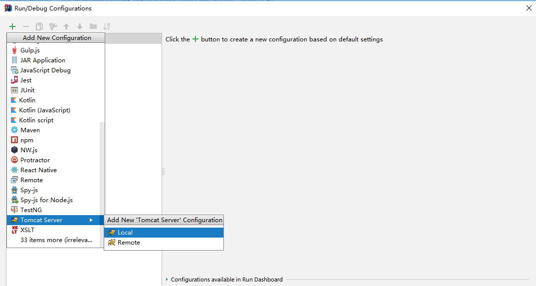
Task: Click the Gulp.js label text
Action: tap(30, 50)
